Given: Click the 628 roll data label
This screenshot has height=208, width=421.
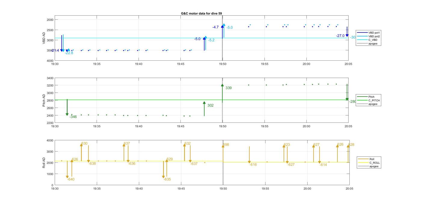Looking at the screenshot, I should (x=351, y=145).
